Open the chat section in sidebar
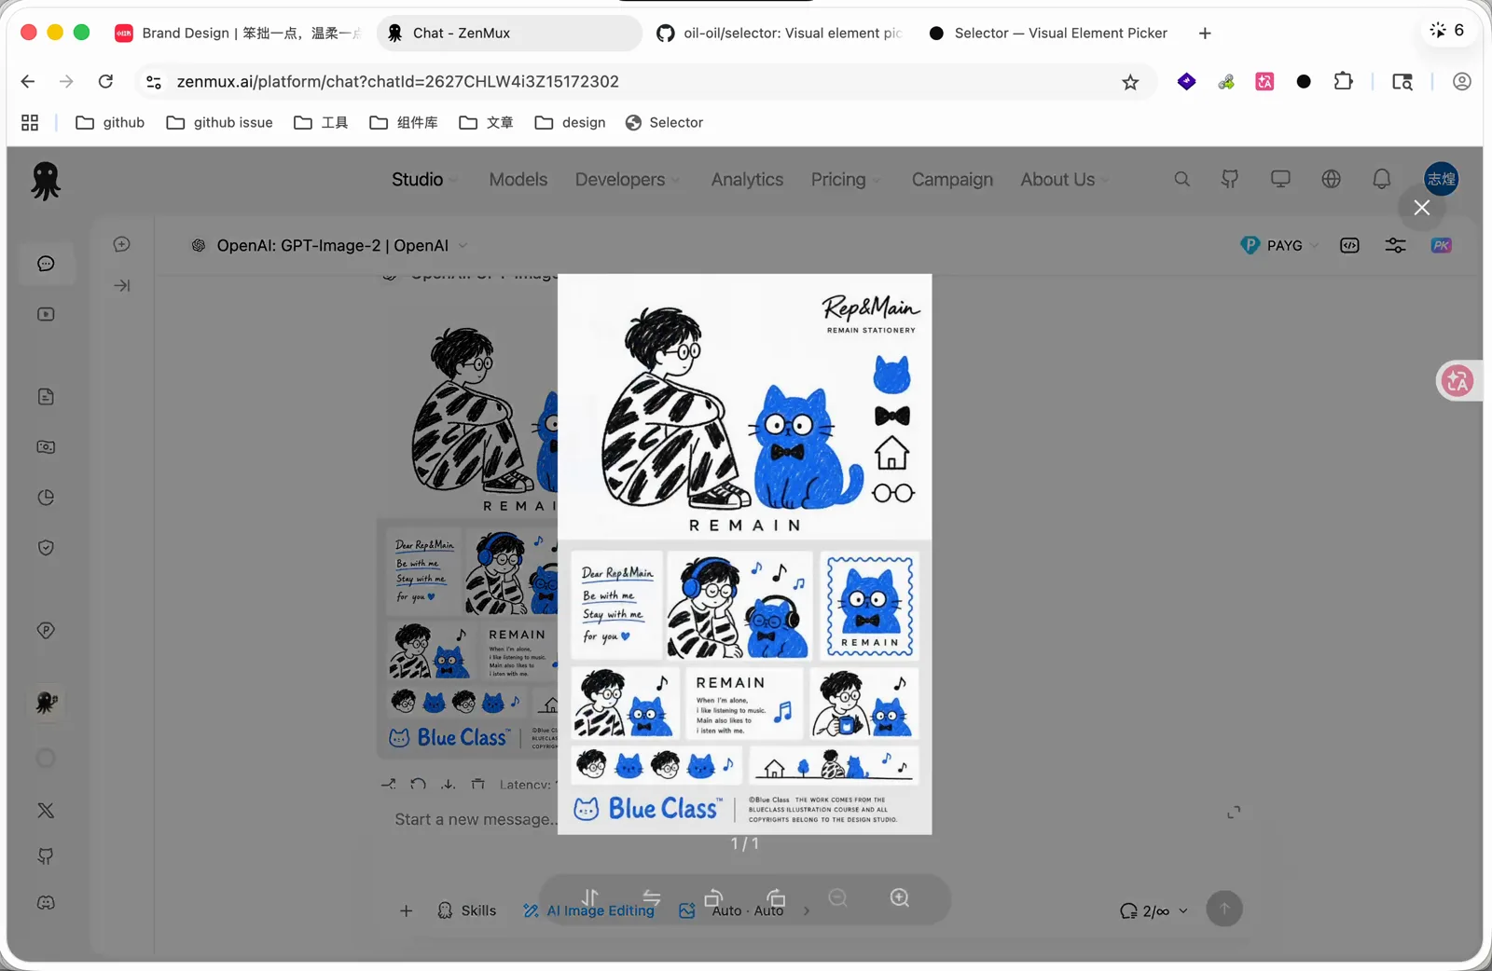Screen dimensions: 1492x971 point(46,264)
